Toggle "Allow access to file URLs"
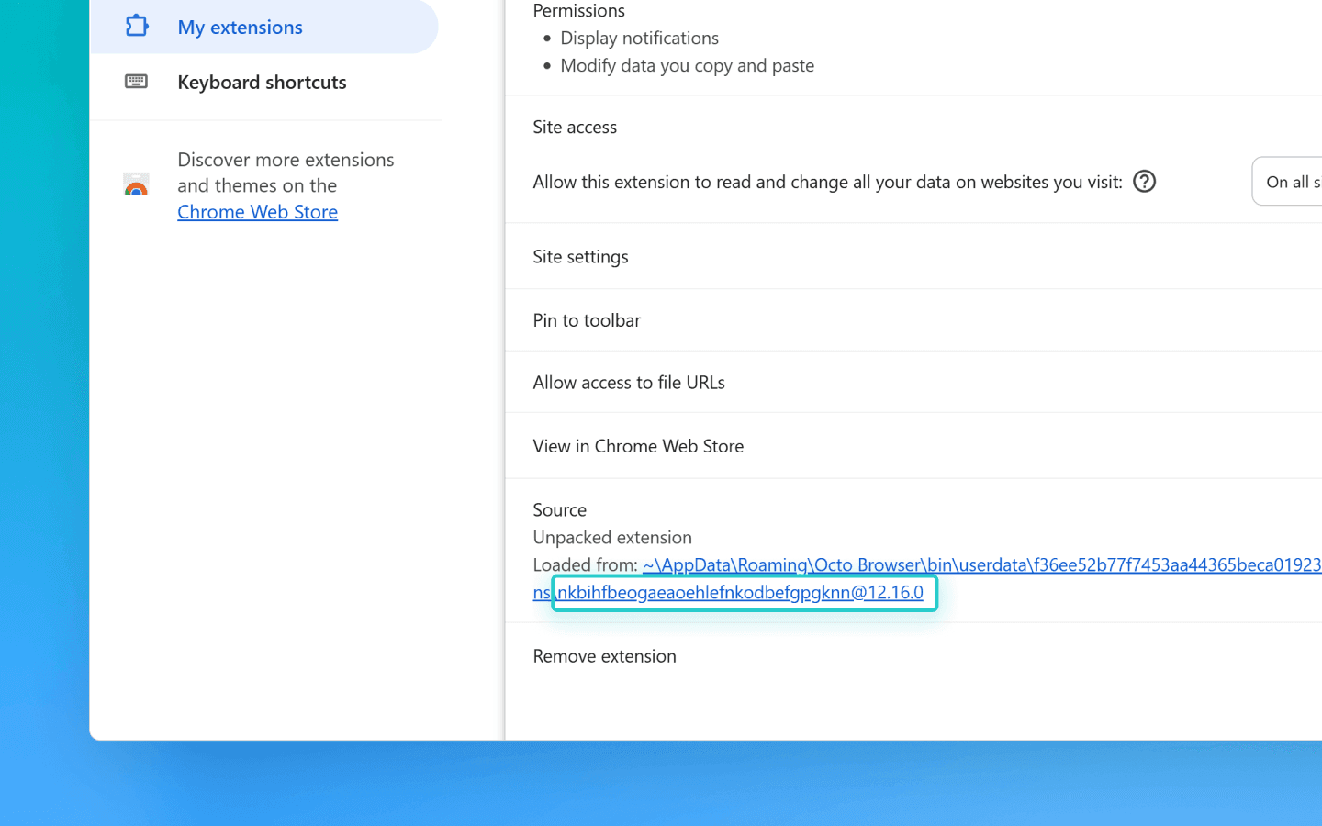The image size is (1322, 826). click(x=629, y=382)
